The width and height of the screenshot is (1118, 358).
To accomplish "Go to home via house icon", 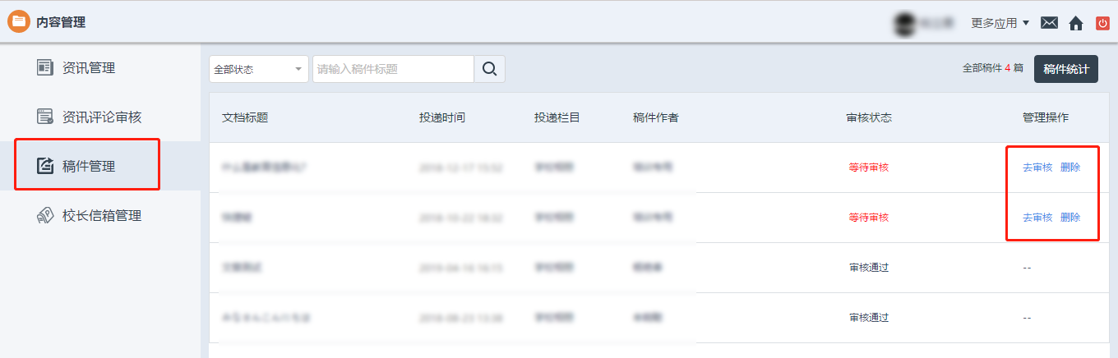I will [x=1075, y=23].
